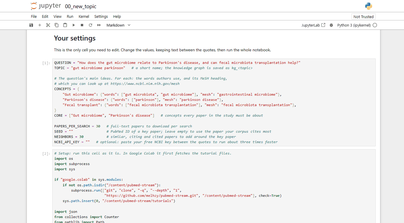Viewport: 404px width, 223px height.
Task: Open the Help menu
Action: coord(117,16)
